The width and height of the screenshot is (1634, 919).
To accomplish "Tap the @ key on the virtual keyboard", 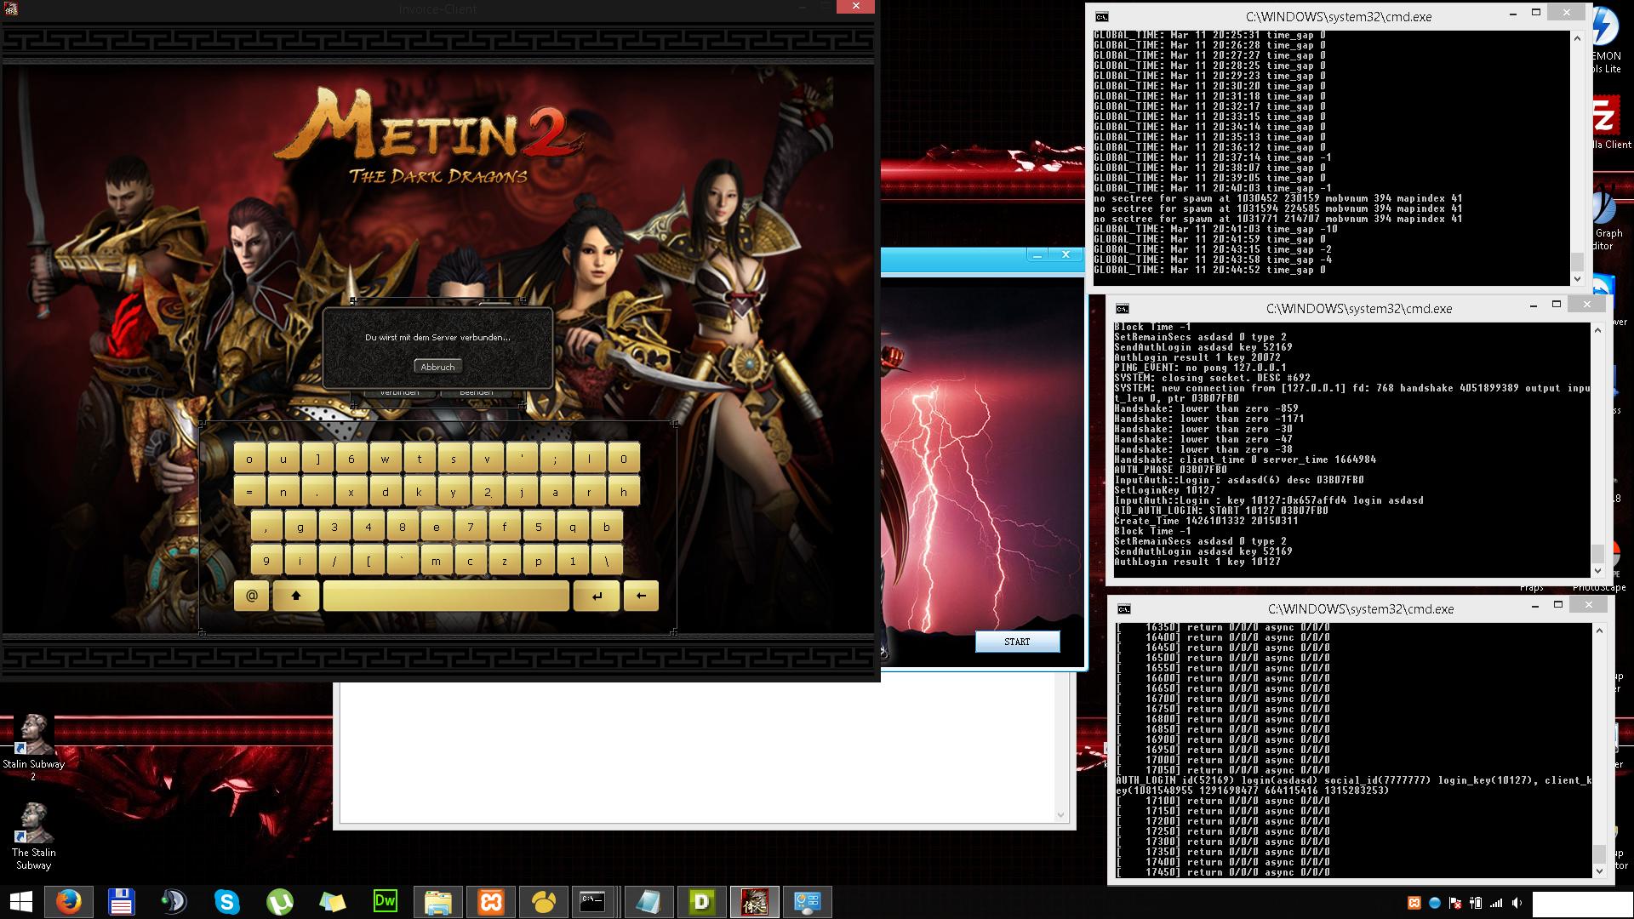I will 252,596.
